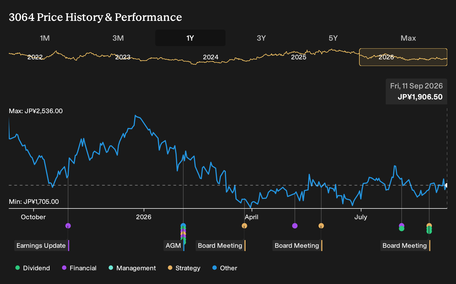Click the July axis label
Viewport: 456px width, 284px height.
361,217
